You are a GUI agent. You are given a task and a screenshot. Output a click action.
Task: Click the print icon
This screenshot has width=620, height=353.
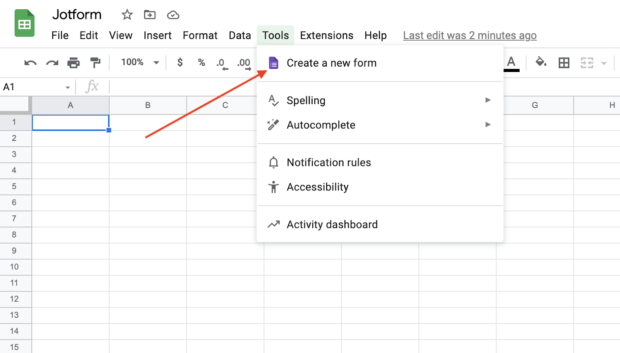tap(73, 63)
